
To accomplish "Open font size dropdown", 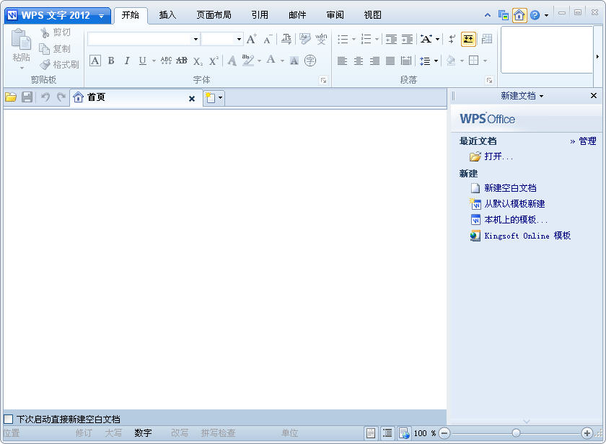I will (x=239, y=39).
